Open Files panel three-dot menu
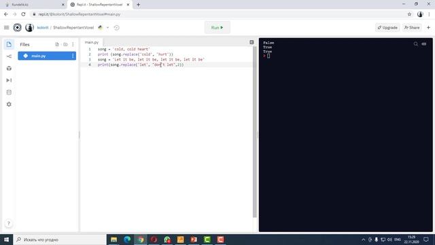This screenshot has width=435, height=245. click(x=73, y=44)
